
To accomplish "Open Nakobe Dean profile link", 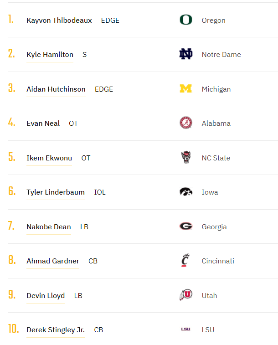I will 49,227.
